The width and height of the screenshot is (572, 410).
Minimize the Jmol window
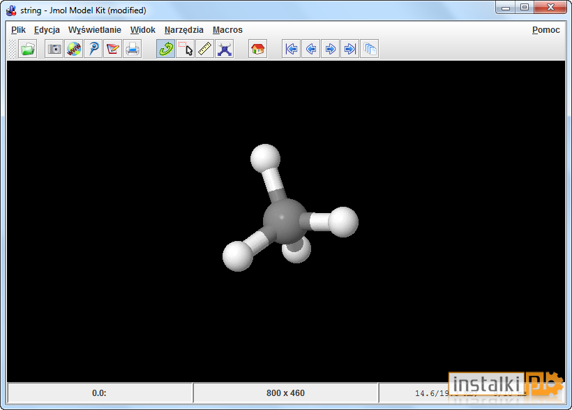(506, 7)
